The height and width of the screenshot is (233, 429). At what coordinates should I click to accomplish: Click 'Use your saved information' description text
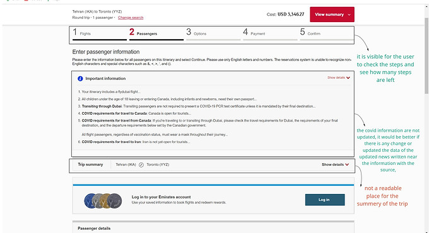point(179,203)
